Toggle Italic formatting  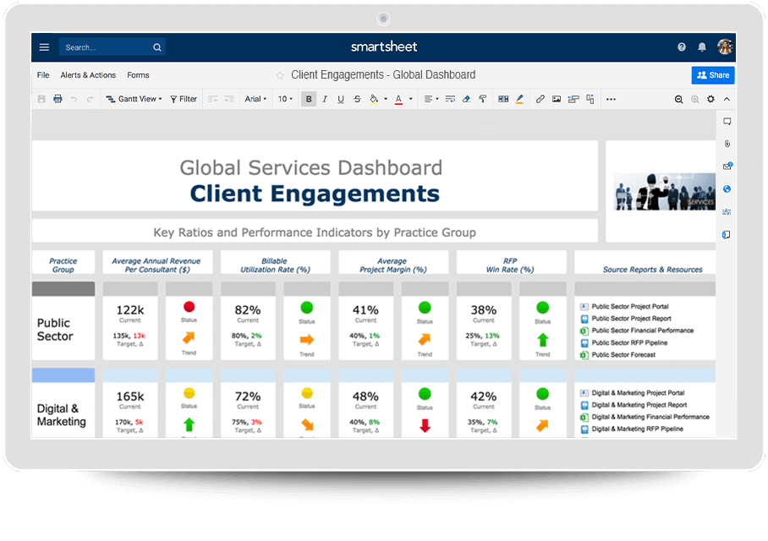click(x=325, y=99)
